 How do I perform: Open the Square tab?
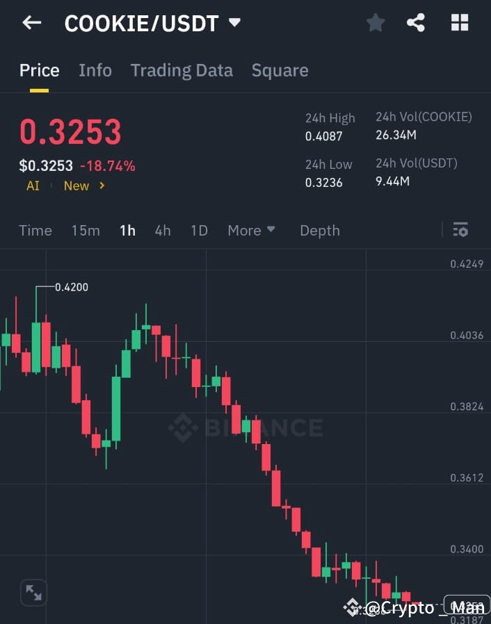click(x=280, y=70)
